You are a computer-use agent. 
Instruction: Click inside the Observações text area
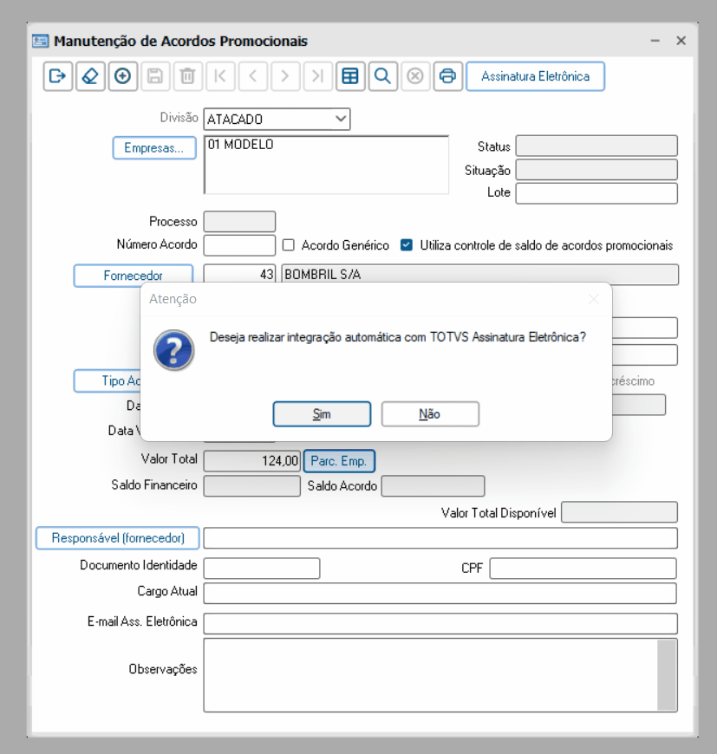[430, 674]
